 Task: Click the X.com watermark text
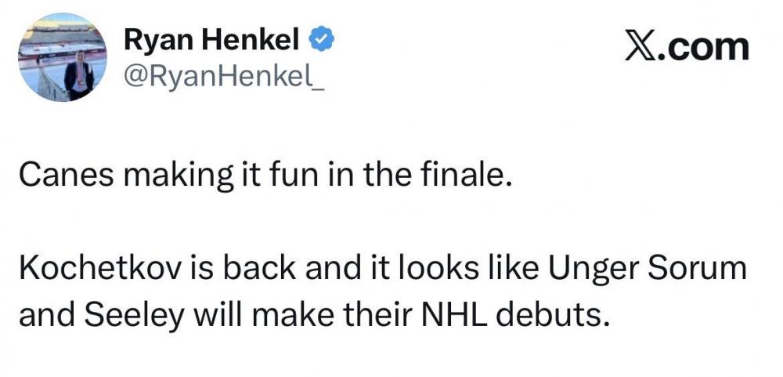click(687, 46)
